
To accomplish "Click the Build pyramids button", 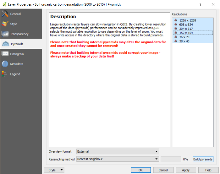I will 203,159.
